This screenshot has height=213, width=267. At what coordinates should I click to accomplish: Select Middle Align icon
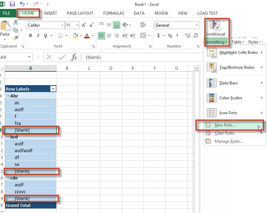point(109,25)
